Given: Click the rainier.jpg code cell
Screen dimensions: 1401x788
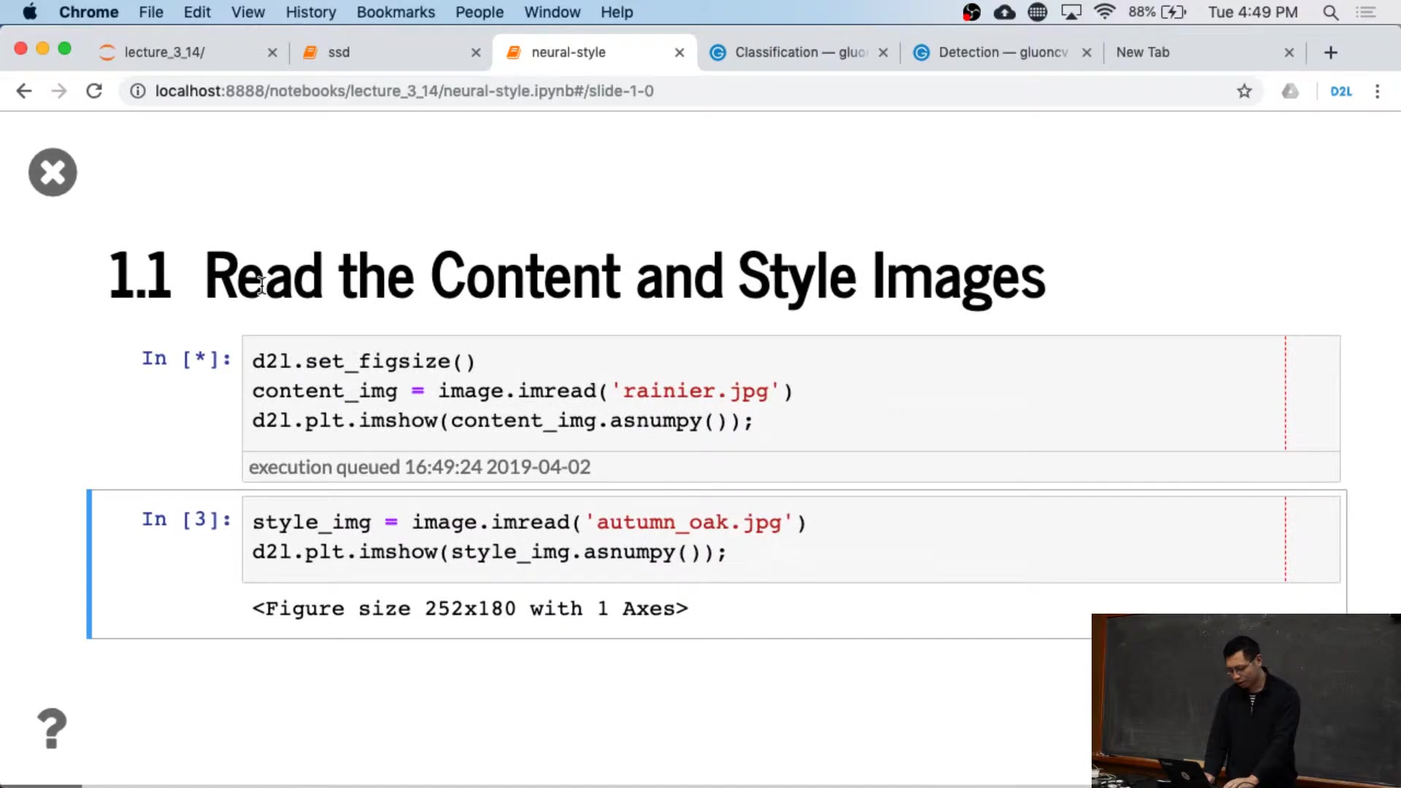Looking at the screenshot, I should coord(791,393).
